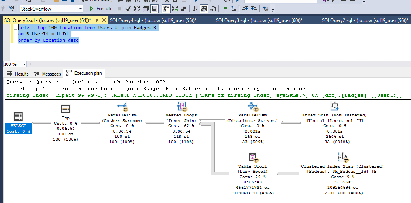The image size is (411, 203).
Task: Click '5.355s' time under Clustered Index Scan
Action: pyautogui.click(x=342, y=182)
